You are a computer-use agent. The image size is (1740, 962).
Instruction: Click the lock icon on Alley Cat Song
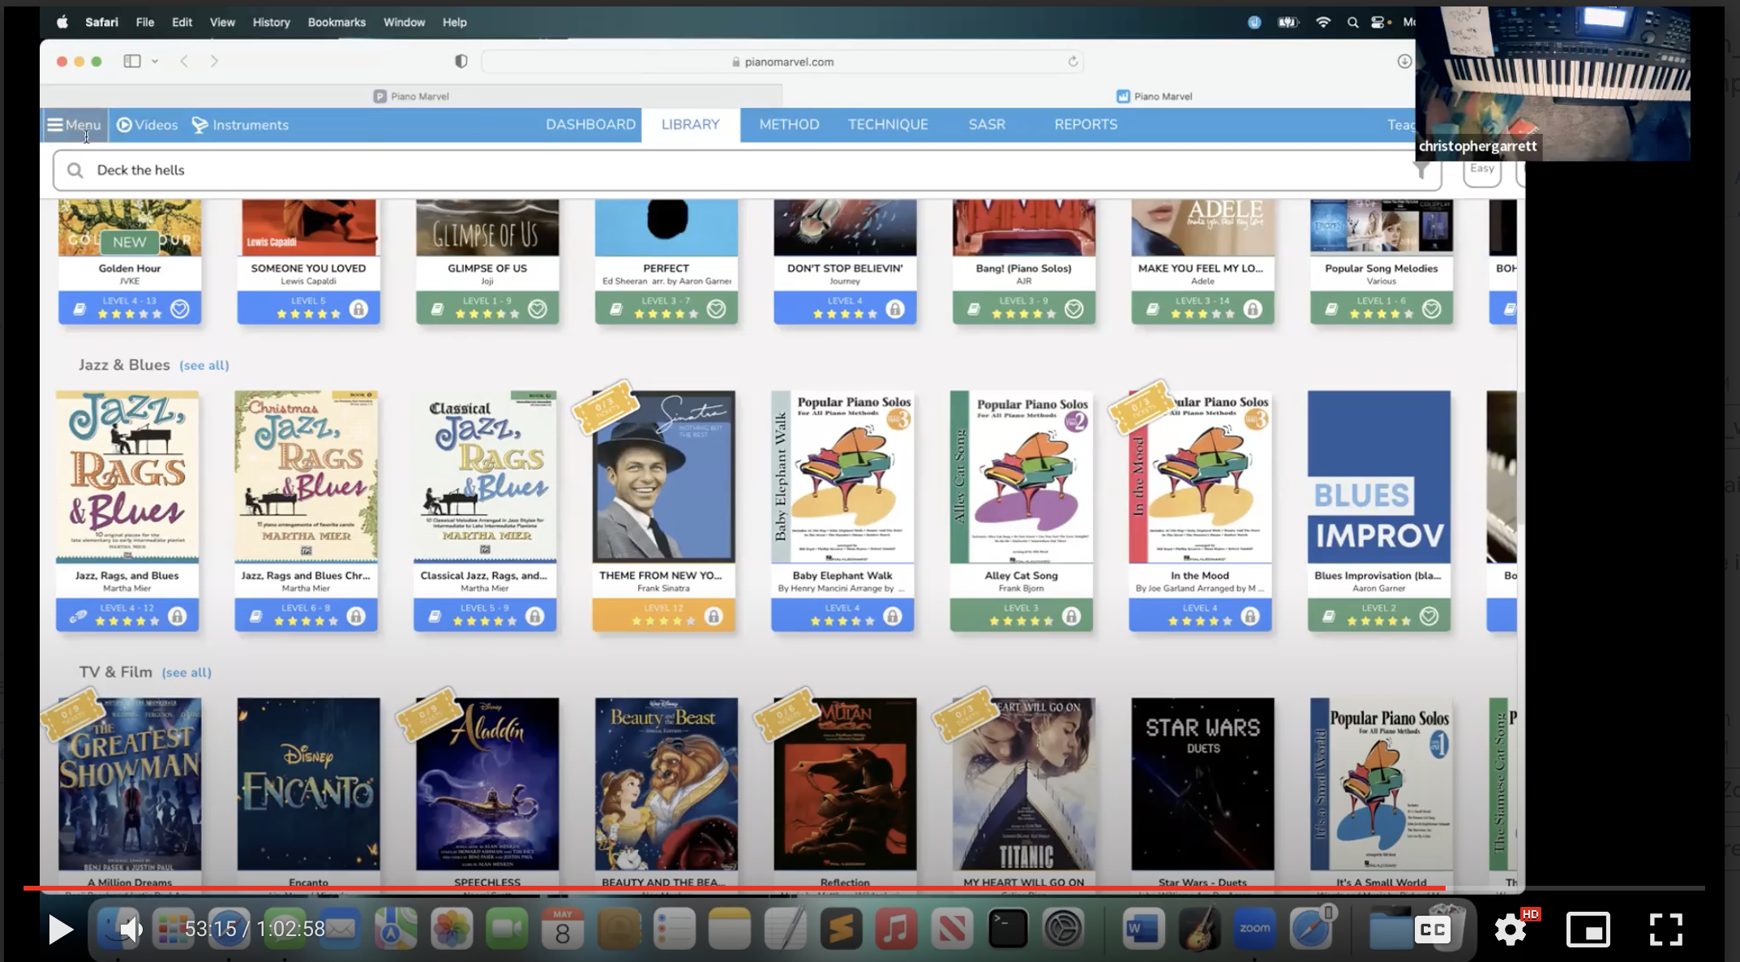[1071, 616]
